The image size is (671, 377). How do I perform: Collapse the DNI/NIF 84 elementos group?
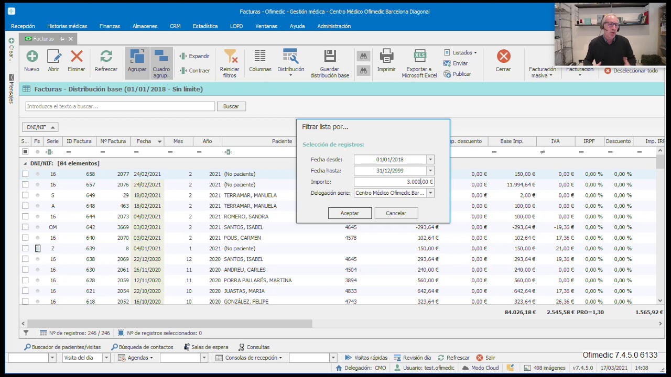26,163
